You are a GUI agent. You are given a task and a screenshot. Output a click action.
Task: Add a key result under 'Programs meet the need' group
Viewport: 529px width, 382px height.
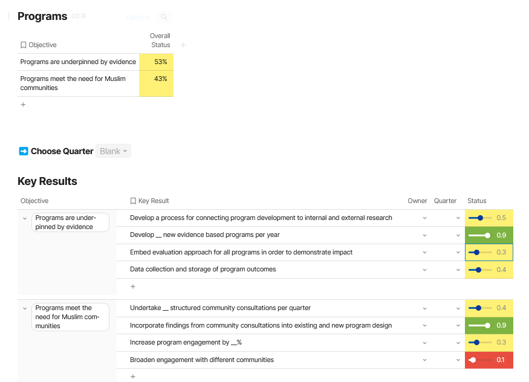click(133, 377)
